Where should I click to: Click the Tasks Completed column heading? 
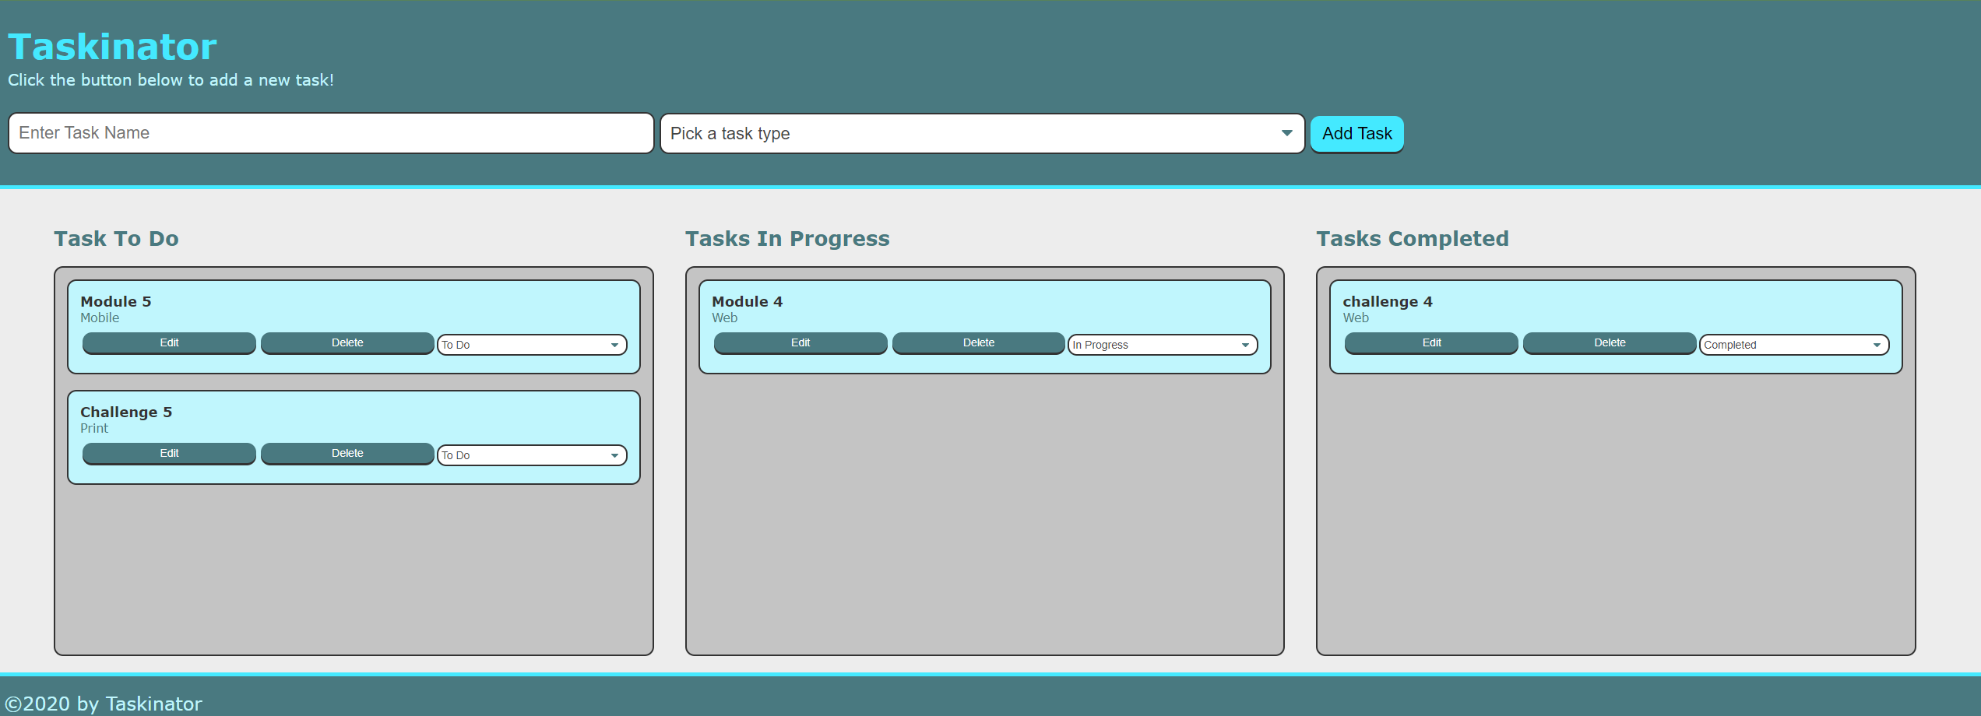point(1413,239)
